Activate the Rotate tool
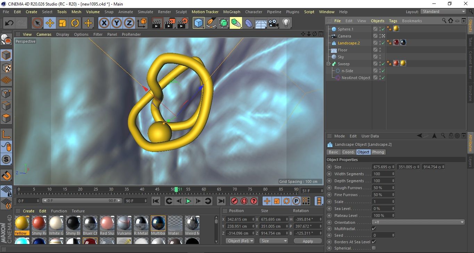Image resolution: width=474 pixels, height=253 pixels. pyautogui.click(x=75, y=23)
